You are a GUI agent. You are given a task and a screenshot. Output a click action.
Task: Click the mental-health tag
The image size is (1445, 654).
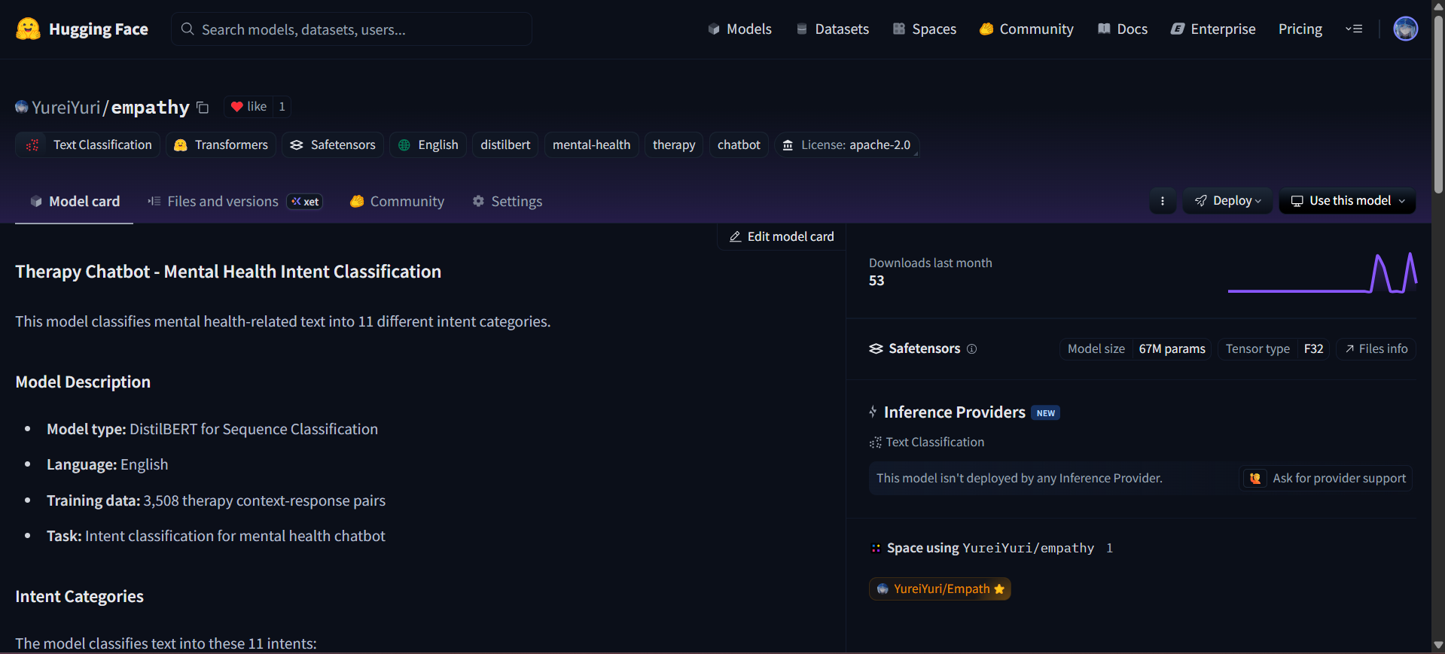[x=591, y=144]
